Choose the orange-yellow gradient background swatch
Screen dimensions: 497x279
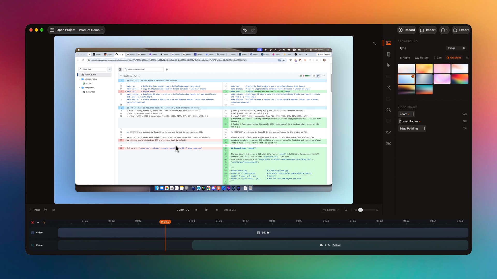pos(424,69)
